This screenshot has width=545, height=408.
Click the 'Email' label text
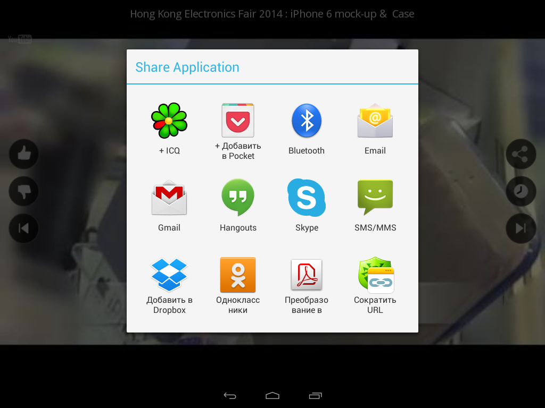[x=375, y=150]
